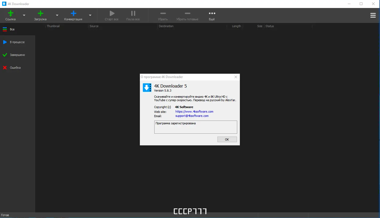Maximize the 4K Downloader window

[x=361, y=4]
